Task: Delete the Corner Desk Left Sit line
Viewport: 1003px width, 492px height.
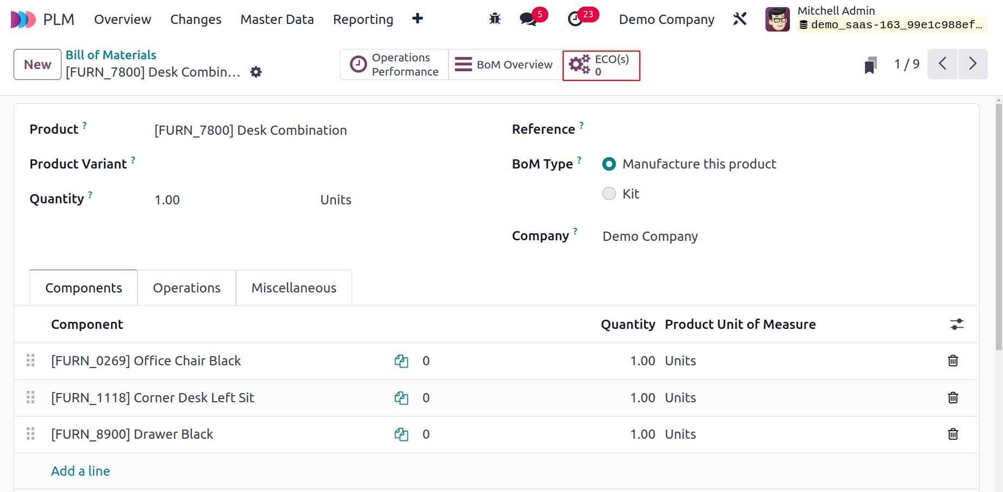Action: coord(953,398)
